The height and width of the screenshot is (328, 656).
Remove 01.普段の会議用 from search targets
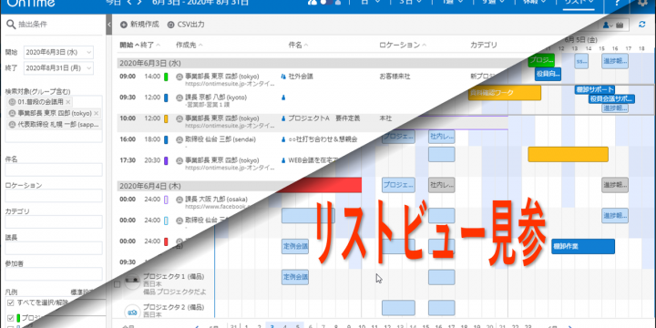tap(68, 102)
